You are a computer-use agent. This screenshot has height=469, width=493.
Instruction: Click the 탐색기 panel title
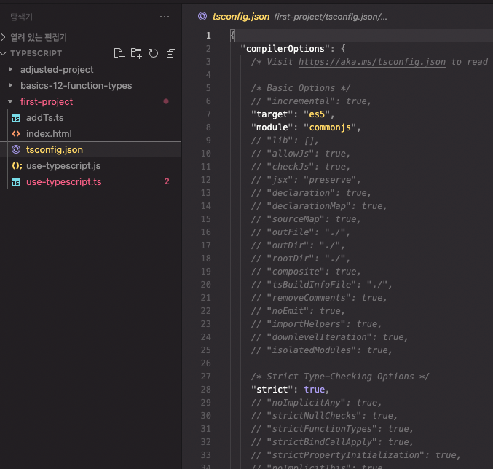(x=21, y=17)
